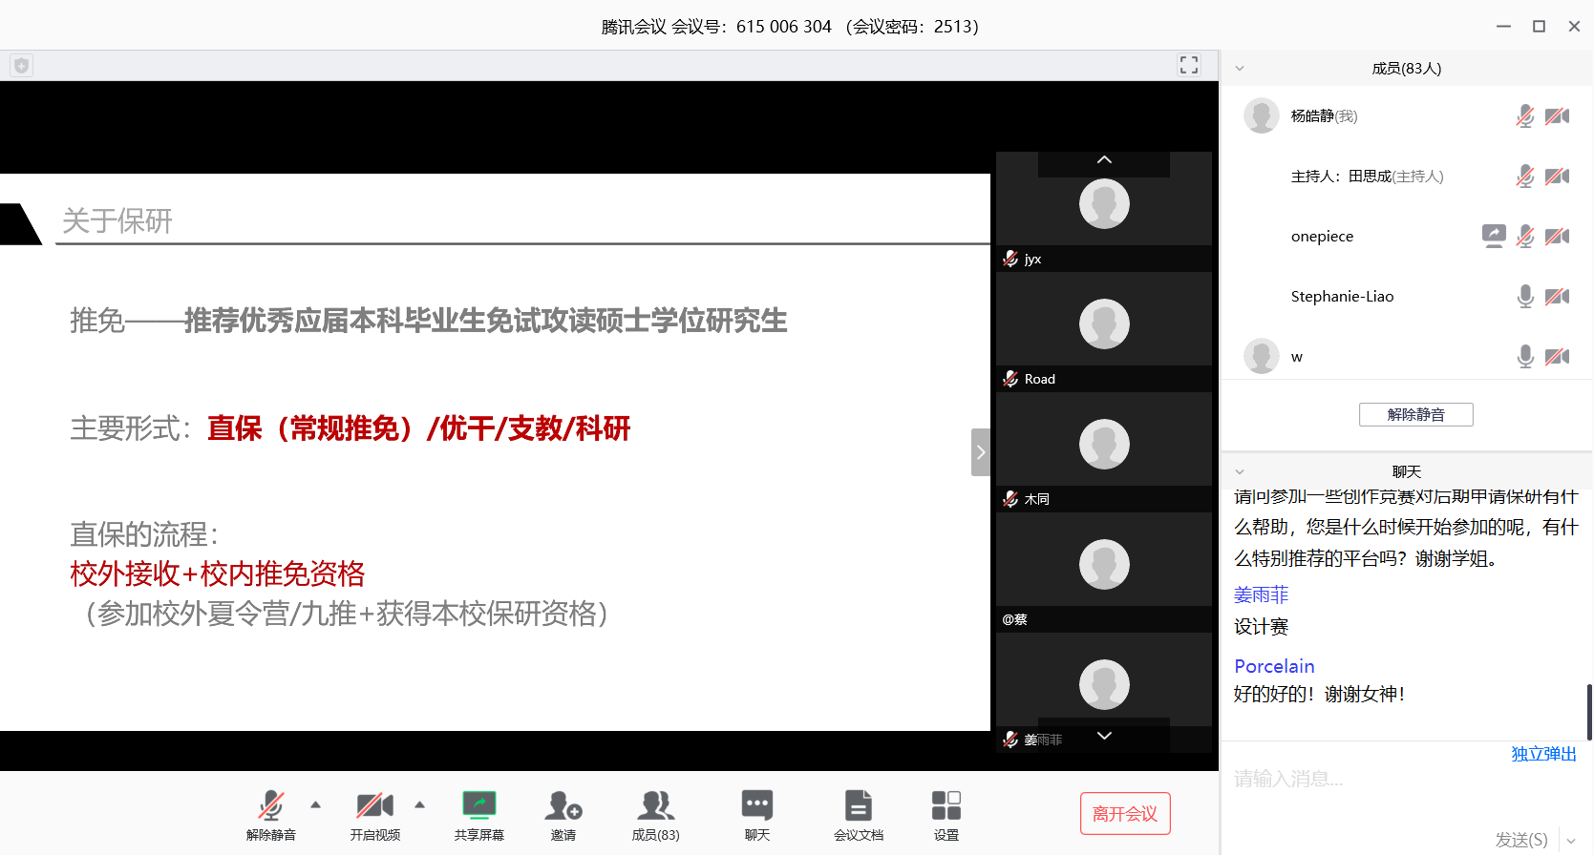This screenshot has height=855, width=1594.
Task: Open the Chat (聊天) toolbar icon
Action: [x=756, y=806]
